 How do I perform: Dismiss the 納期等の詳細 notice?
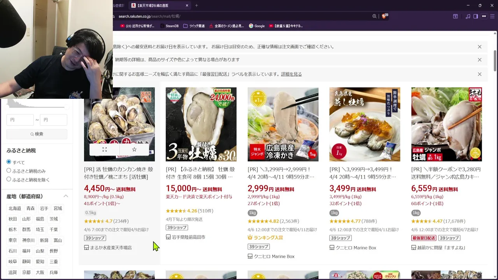(x=479, y=60)
